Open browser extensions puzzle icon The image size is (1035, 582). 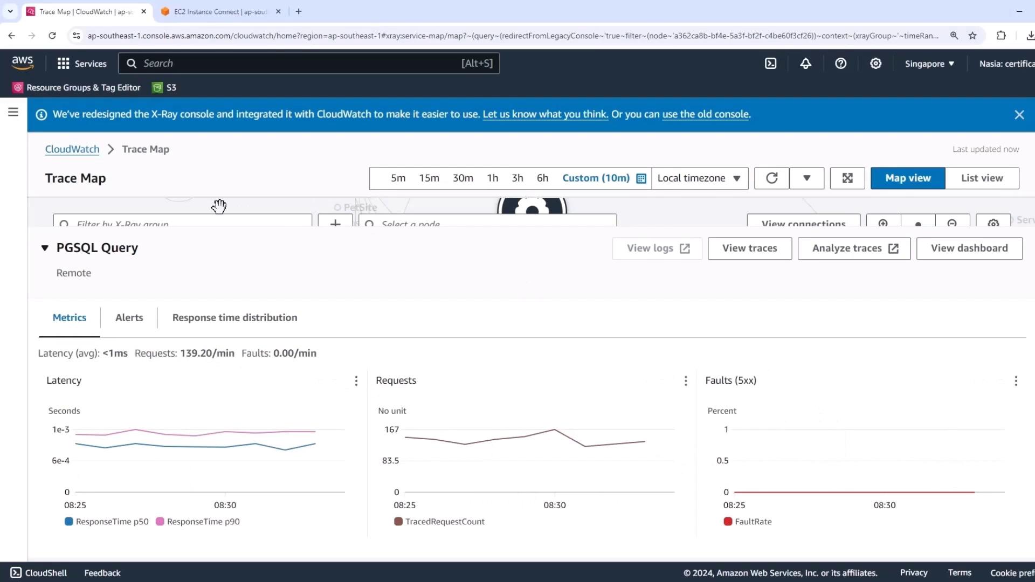pos(1001,36)
